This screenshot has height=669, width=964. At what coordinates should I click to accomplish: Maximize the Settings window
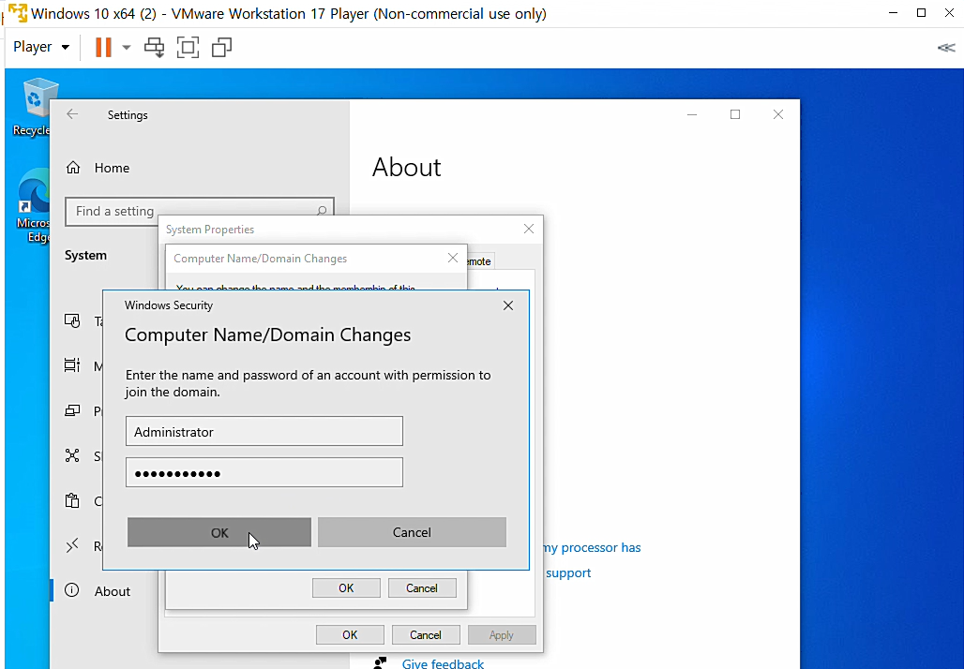[735, 114]
